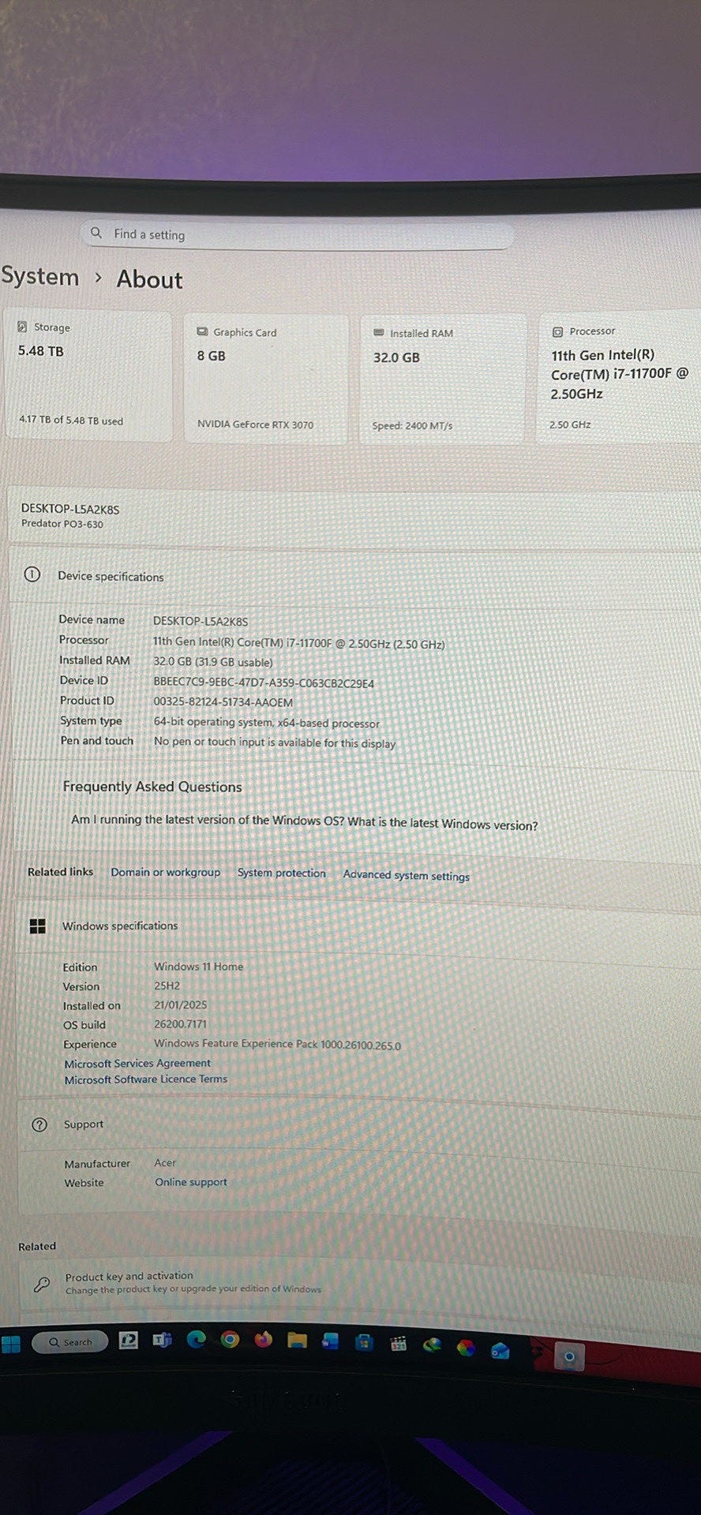Open the Processor info card
Screen dimensions: 701x1515
619,377
